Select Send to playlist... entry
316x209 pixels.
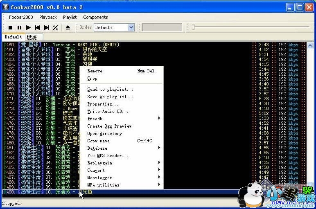[122, 89]
